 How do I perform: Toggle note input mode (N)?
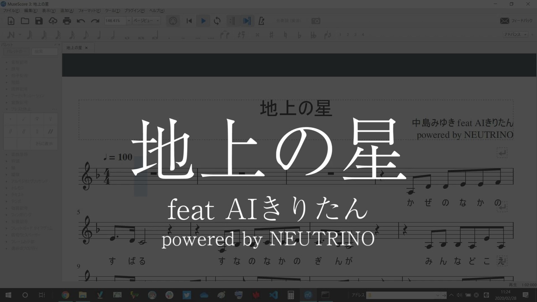tap(11, 35)
